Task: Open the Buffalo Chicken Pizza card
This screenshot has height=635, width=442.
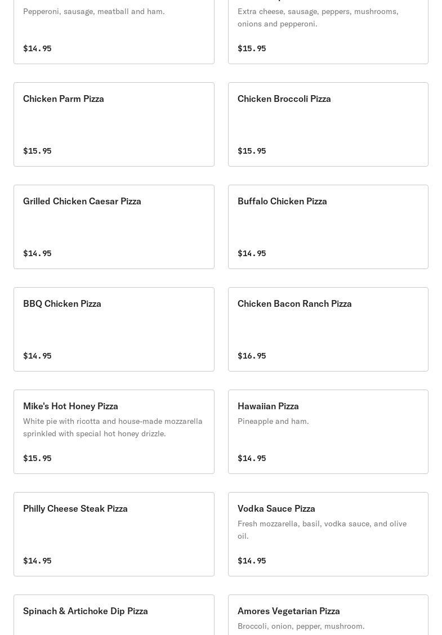Action: coord(328,227)
